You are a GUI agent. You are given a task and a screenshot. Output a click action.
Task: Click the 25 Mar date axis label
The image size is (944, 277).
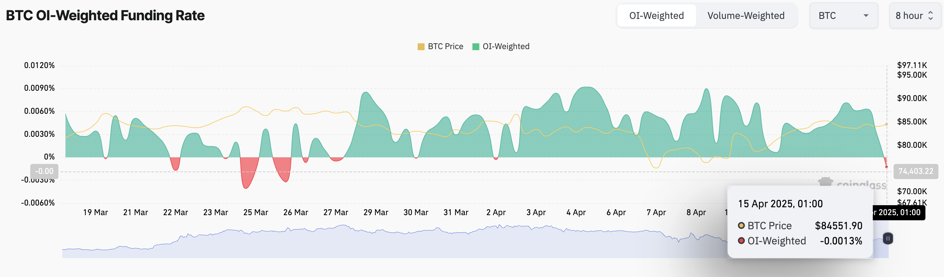click(255, 213)
